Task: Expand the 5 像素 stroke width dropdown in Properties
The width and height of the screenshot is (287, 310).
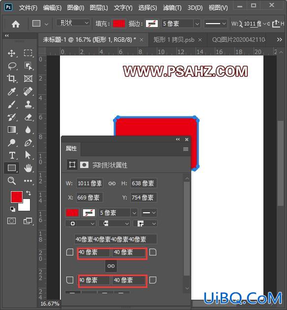Action: tap(134, 213)
